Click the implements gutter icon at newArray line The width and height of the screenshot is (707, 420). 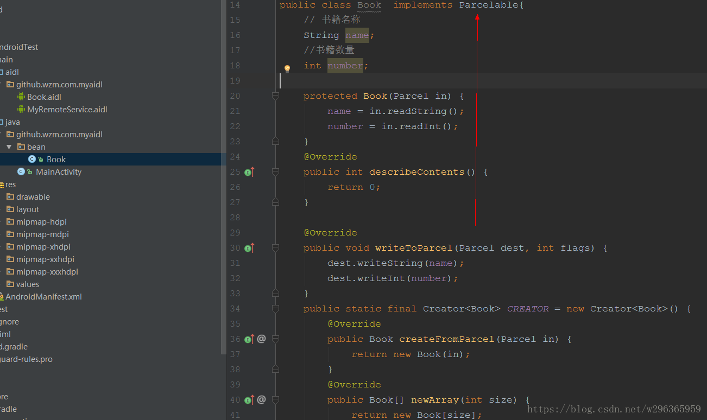click(249, 400)
